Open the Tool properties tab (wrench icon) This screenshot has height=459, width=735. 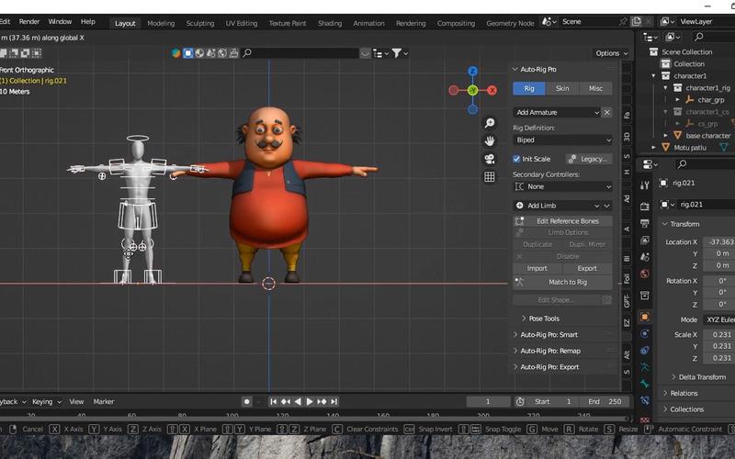[645, 185]
